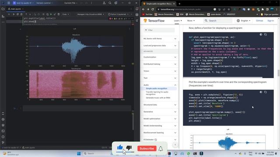The height and width of the screenshot is (157, 280).
Task: Click Sign in on TensorFlow
Action: click(270, 20)
